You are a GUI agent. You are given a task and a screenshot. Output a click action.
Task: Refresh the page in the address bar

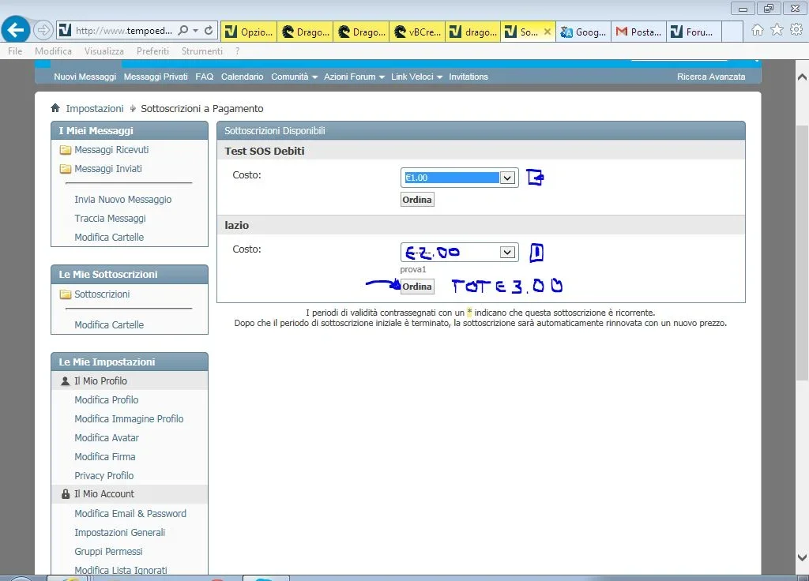click(x=209, y=31)
